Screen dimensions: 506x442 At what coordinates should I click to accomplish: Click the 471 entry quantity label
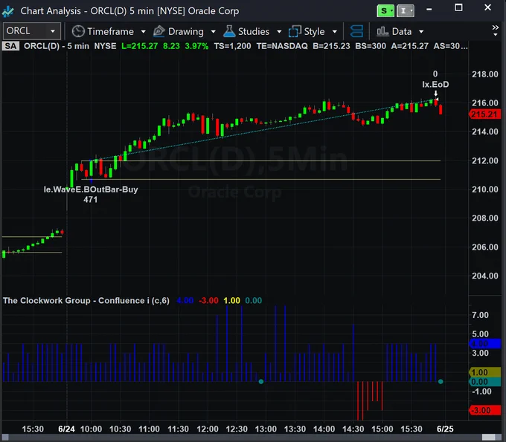90,199
